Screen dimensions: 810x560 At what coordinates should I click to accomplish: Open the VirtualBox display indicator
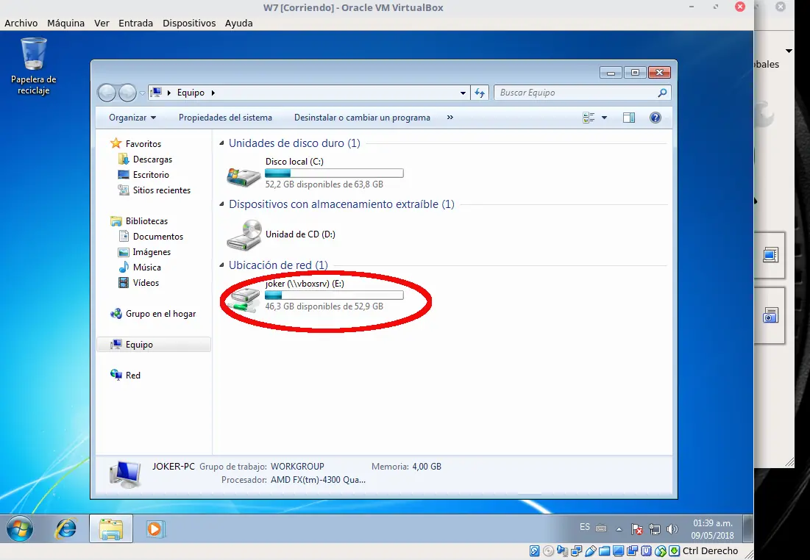click(618, 550)
